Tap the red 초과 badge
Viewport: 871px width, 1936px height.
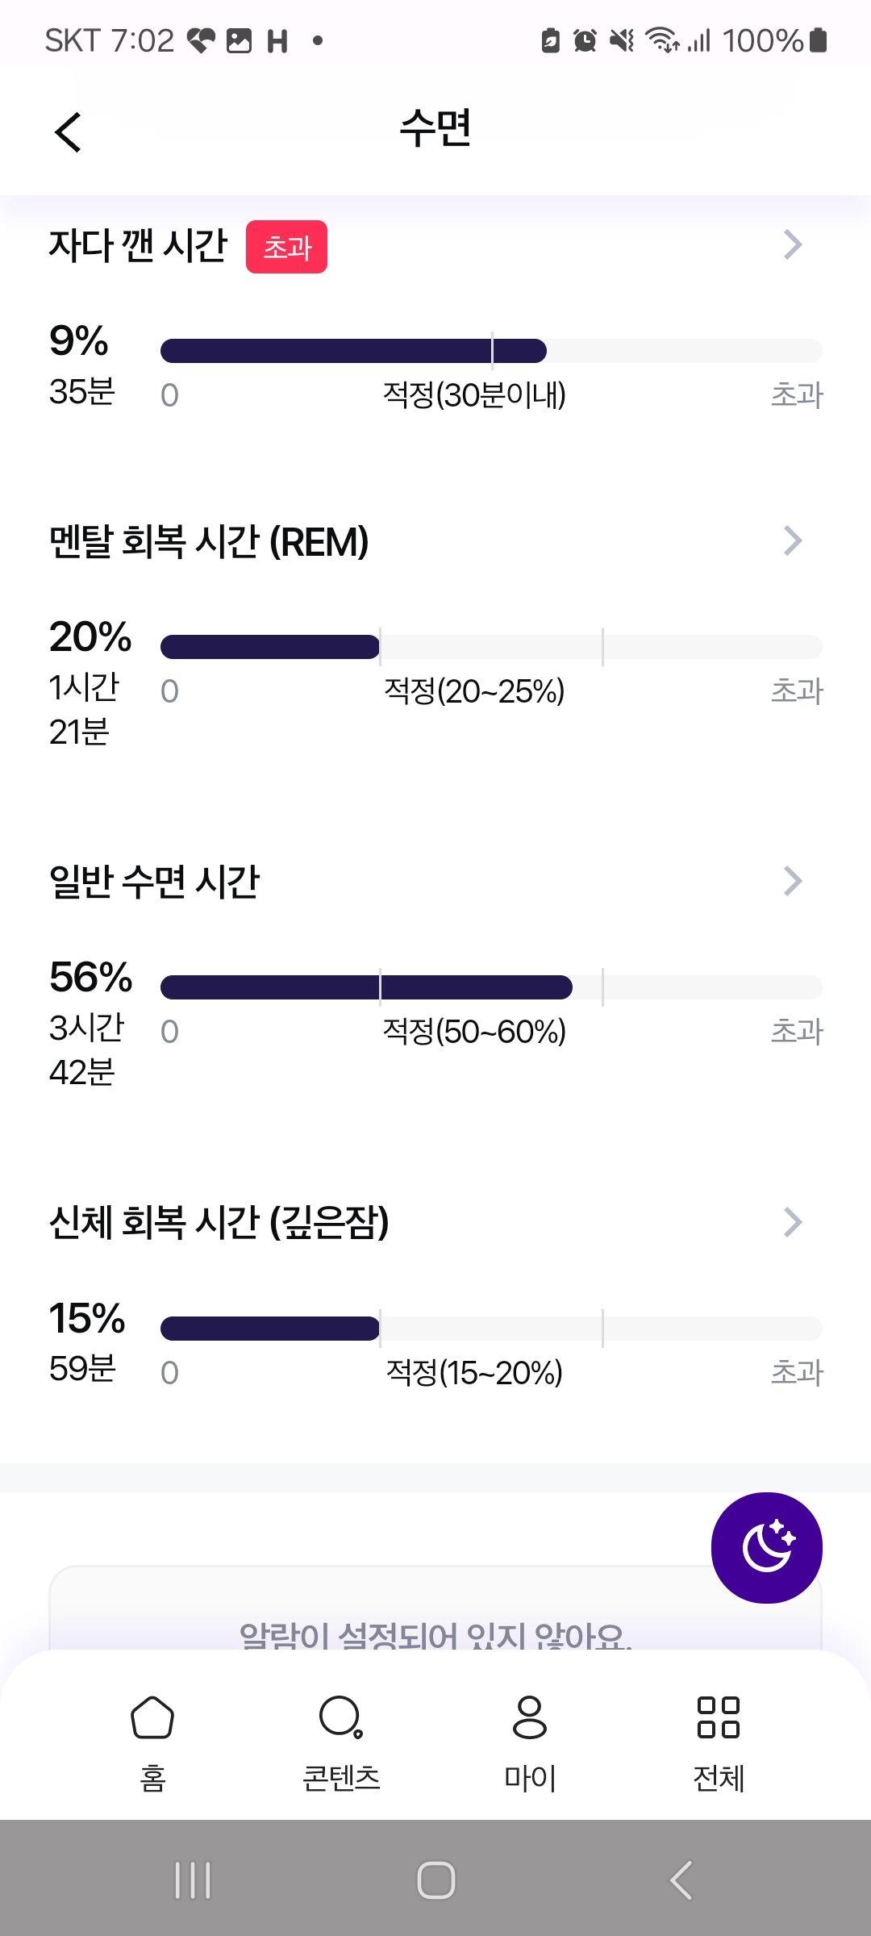click(x=286, y=247)
